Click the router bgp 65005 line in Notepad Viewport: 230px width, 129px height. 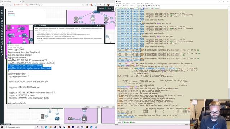point(15,49)
